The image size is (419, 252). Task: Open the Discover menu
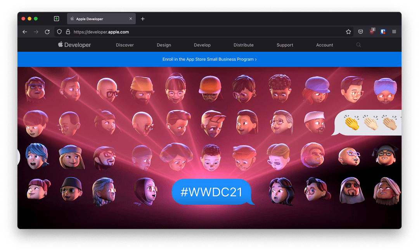pos(125,45)
